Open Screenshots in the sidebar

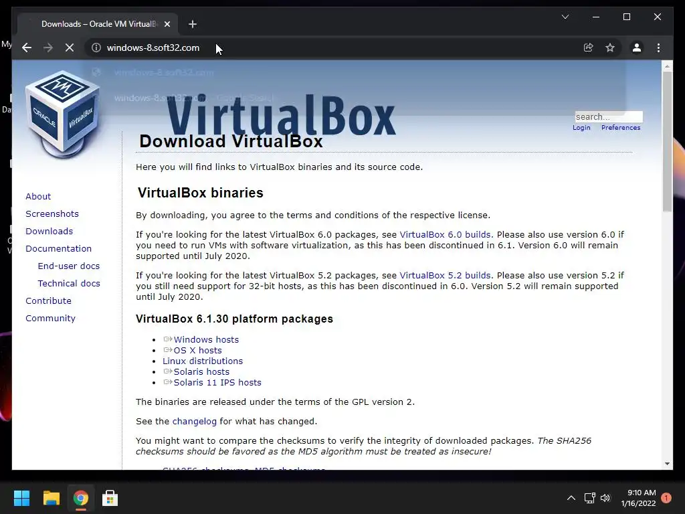click(x=52, y=213)
